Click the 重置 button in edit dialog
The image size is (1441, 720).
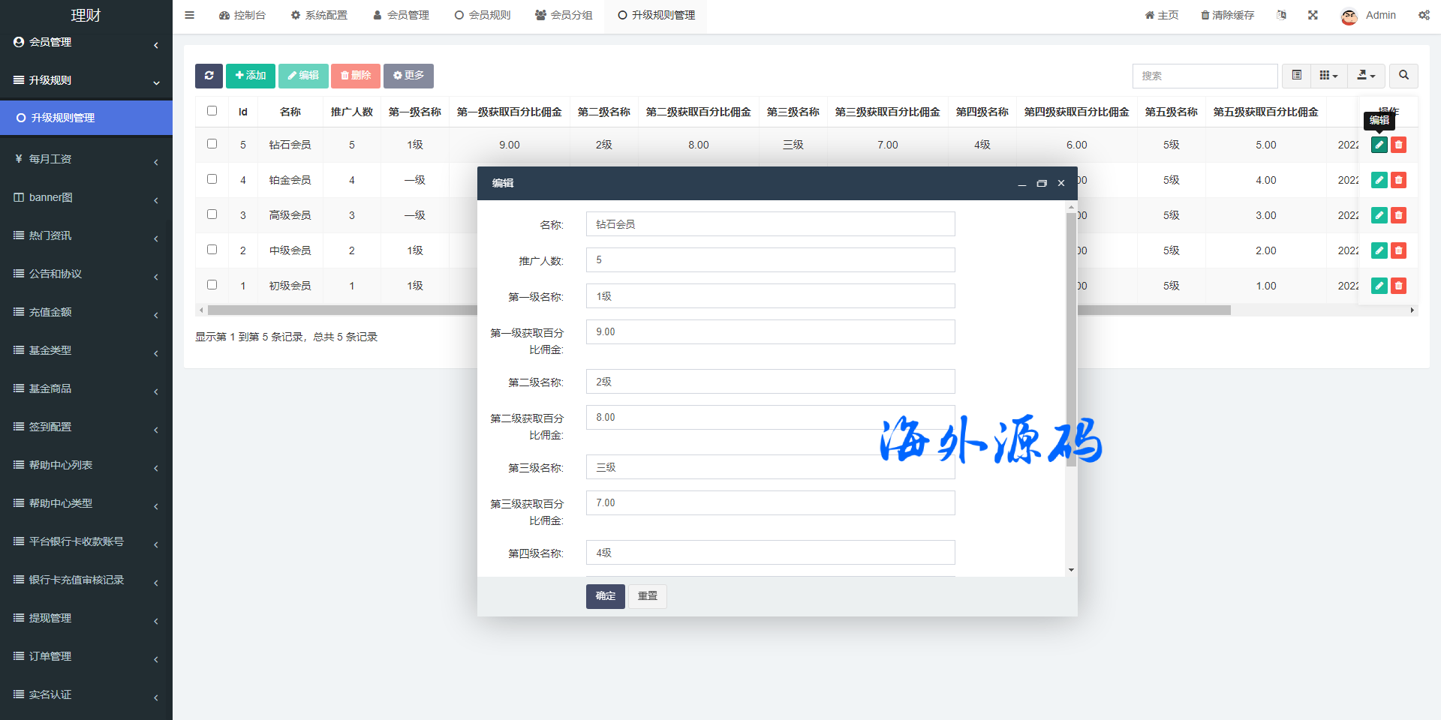tap(647, 596)
